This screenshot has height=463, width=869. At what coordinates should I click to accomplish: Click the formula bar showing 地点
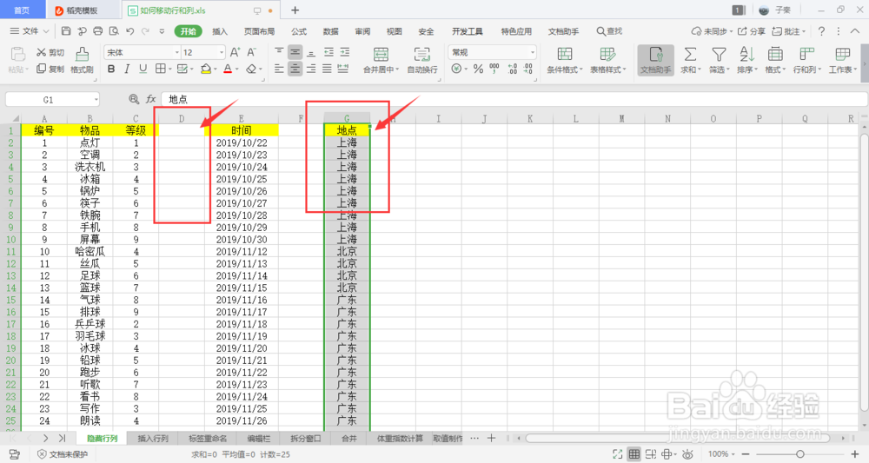pyautogui.click(x=514, y=99)
